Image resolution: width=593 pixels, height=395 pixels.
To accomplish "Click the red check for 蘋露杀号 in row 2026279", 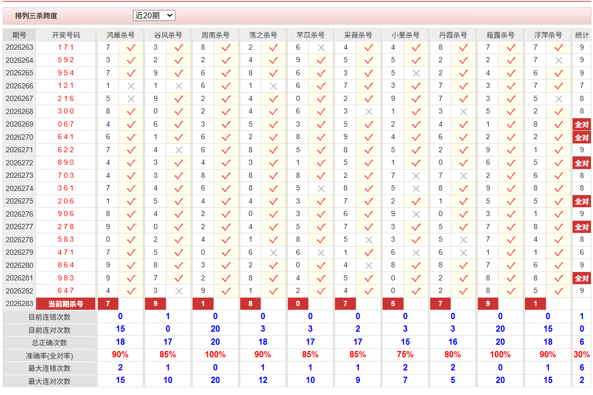I will [x=511, y=253].
